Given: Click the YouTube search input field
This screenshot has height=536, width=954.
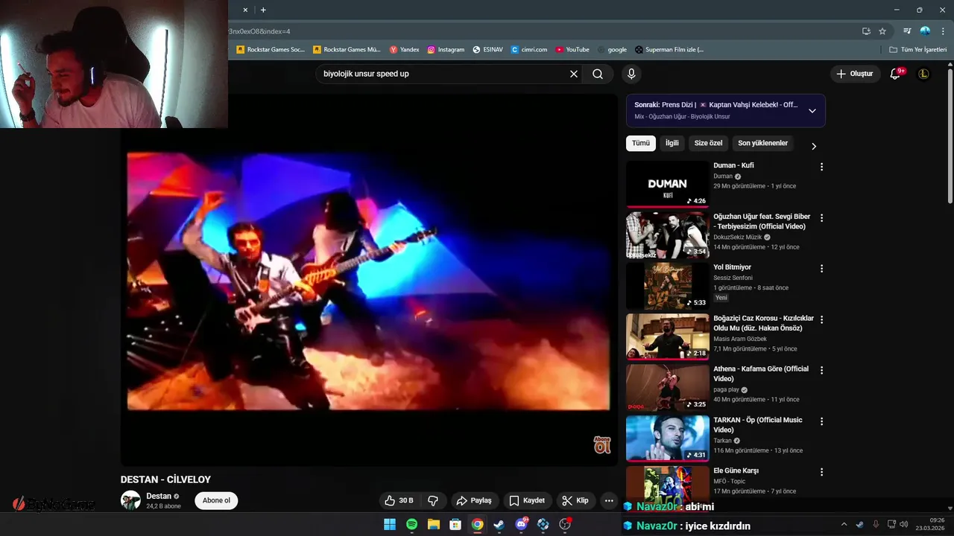Looking at the screenshot, I should tap(443, 74).
